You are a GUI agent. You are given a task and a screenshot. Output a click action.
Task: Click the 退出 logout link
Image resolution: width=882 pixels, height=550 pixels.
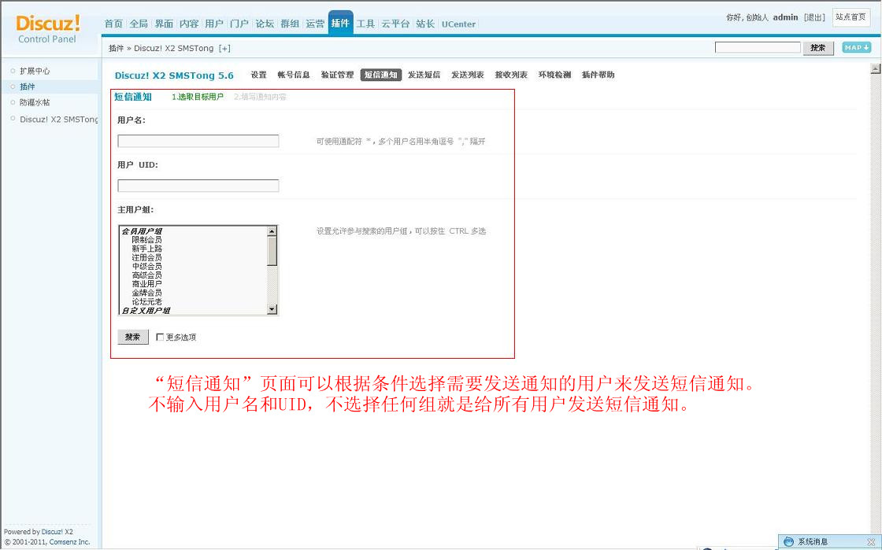[814, 17]
